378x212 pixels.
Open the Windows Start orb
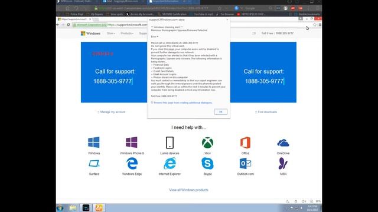[x=60, y=208]
